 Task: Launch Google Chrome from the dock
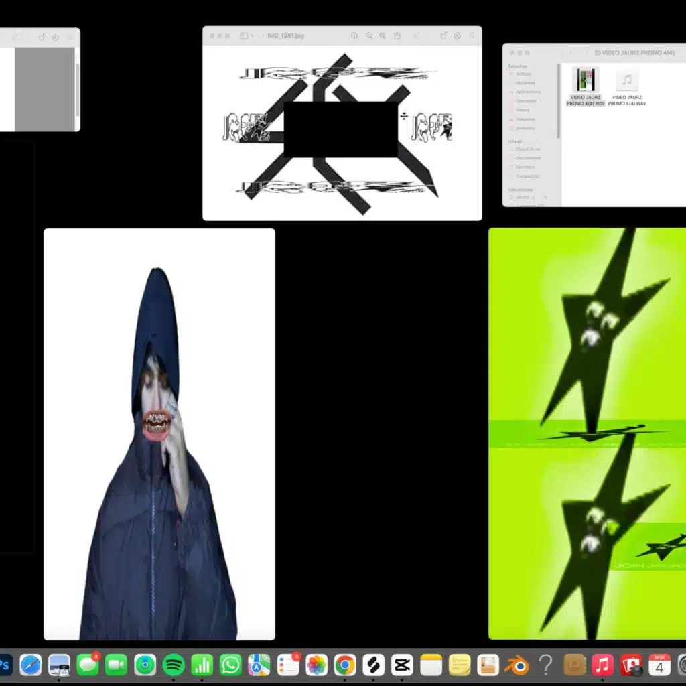coord(345,665)
